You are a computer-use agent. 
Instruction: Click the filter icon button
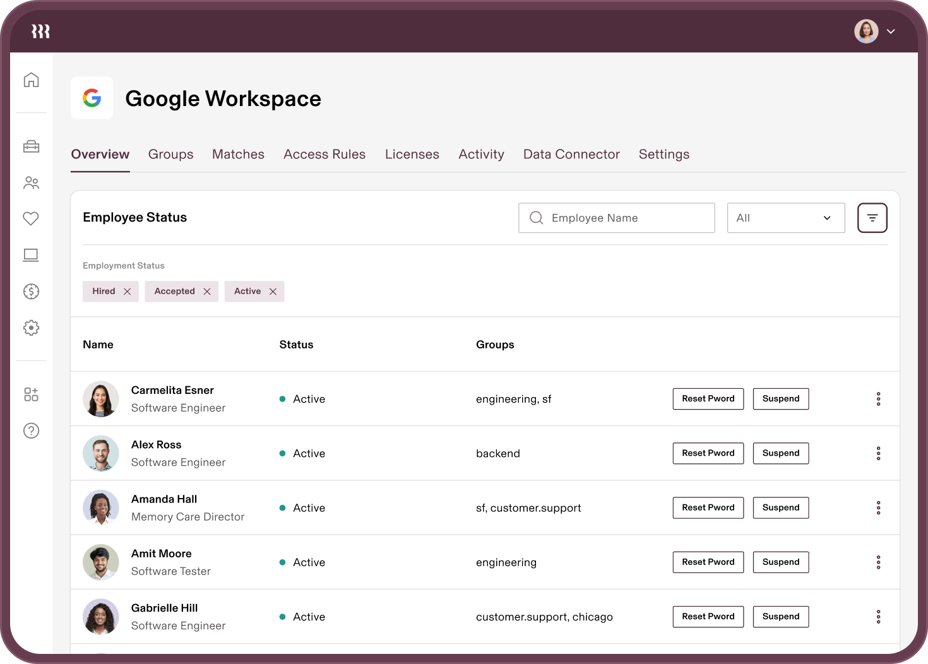click(872, 218)
